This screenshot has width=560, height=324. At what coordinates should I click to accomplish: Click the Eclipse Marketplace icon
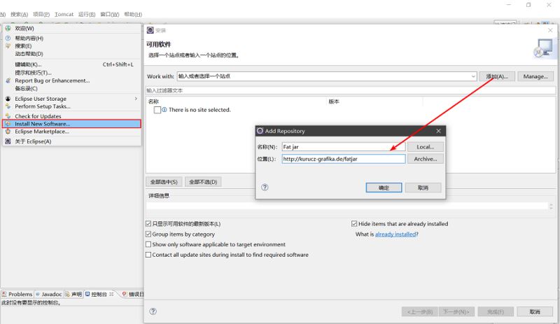[x=8, y=132]
